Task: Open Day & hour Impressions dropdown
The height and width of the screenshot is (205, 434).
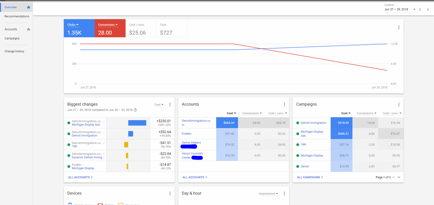Action: click(x=268, y=194)
